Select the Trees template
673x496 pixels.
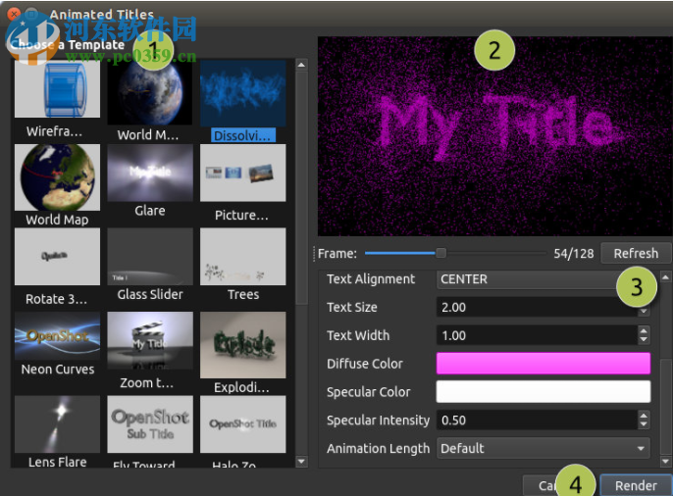243,257
